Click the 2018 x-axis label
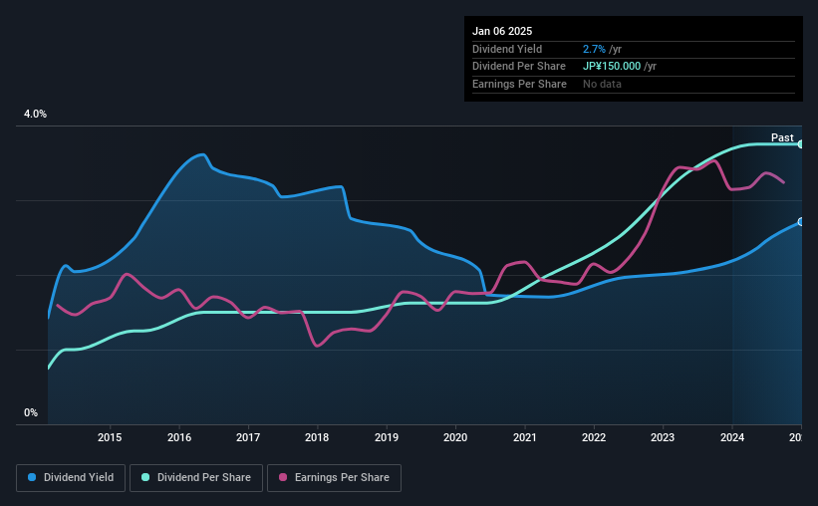 tap(317, 437)
